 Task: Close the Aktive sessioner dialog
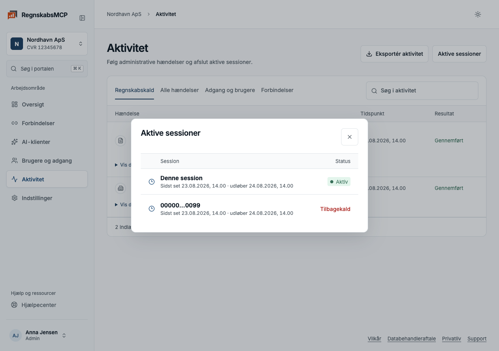click(x=350, y=137)
